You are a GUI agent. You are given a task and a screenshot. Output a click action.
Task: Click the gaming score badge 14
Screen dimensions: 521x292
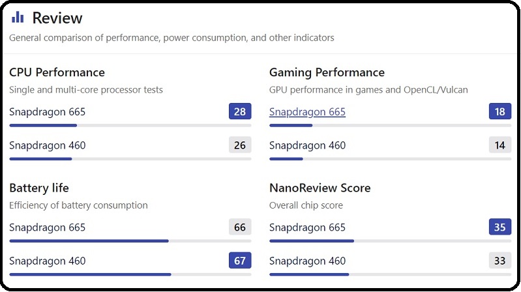(500, 145)
